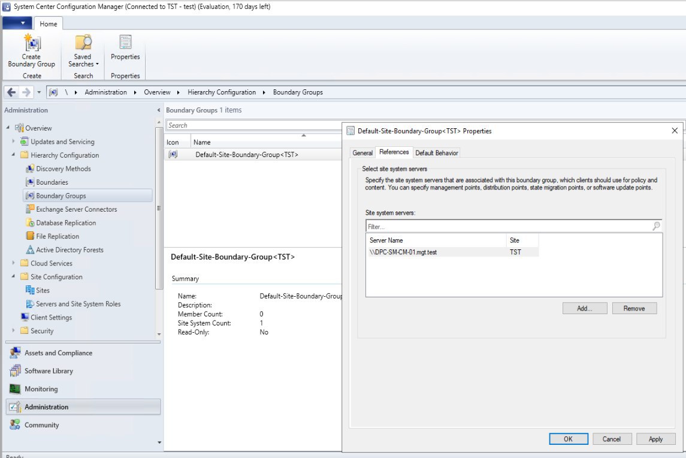Open the Software Library workspace icon

coord(16,371)
